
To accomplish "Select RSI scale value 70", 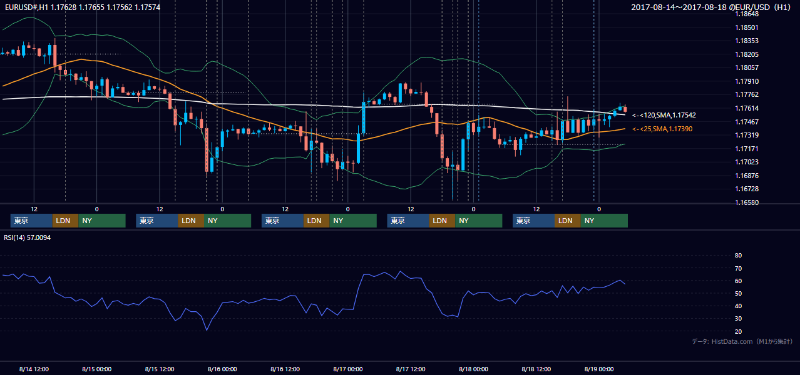I will (x=738, y=268).
